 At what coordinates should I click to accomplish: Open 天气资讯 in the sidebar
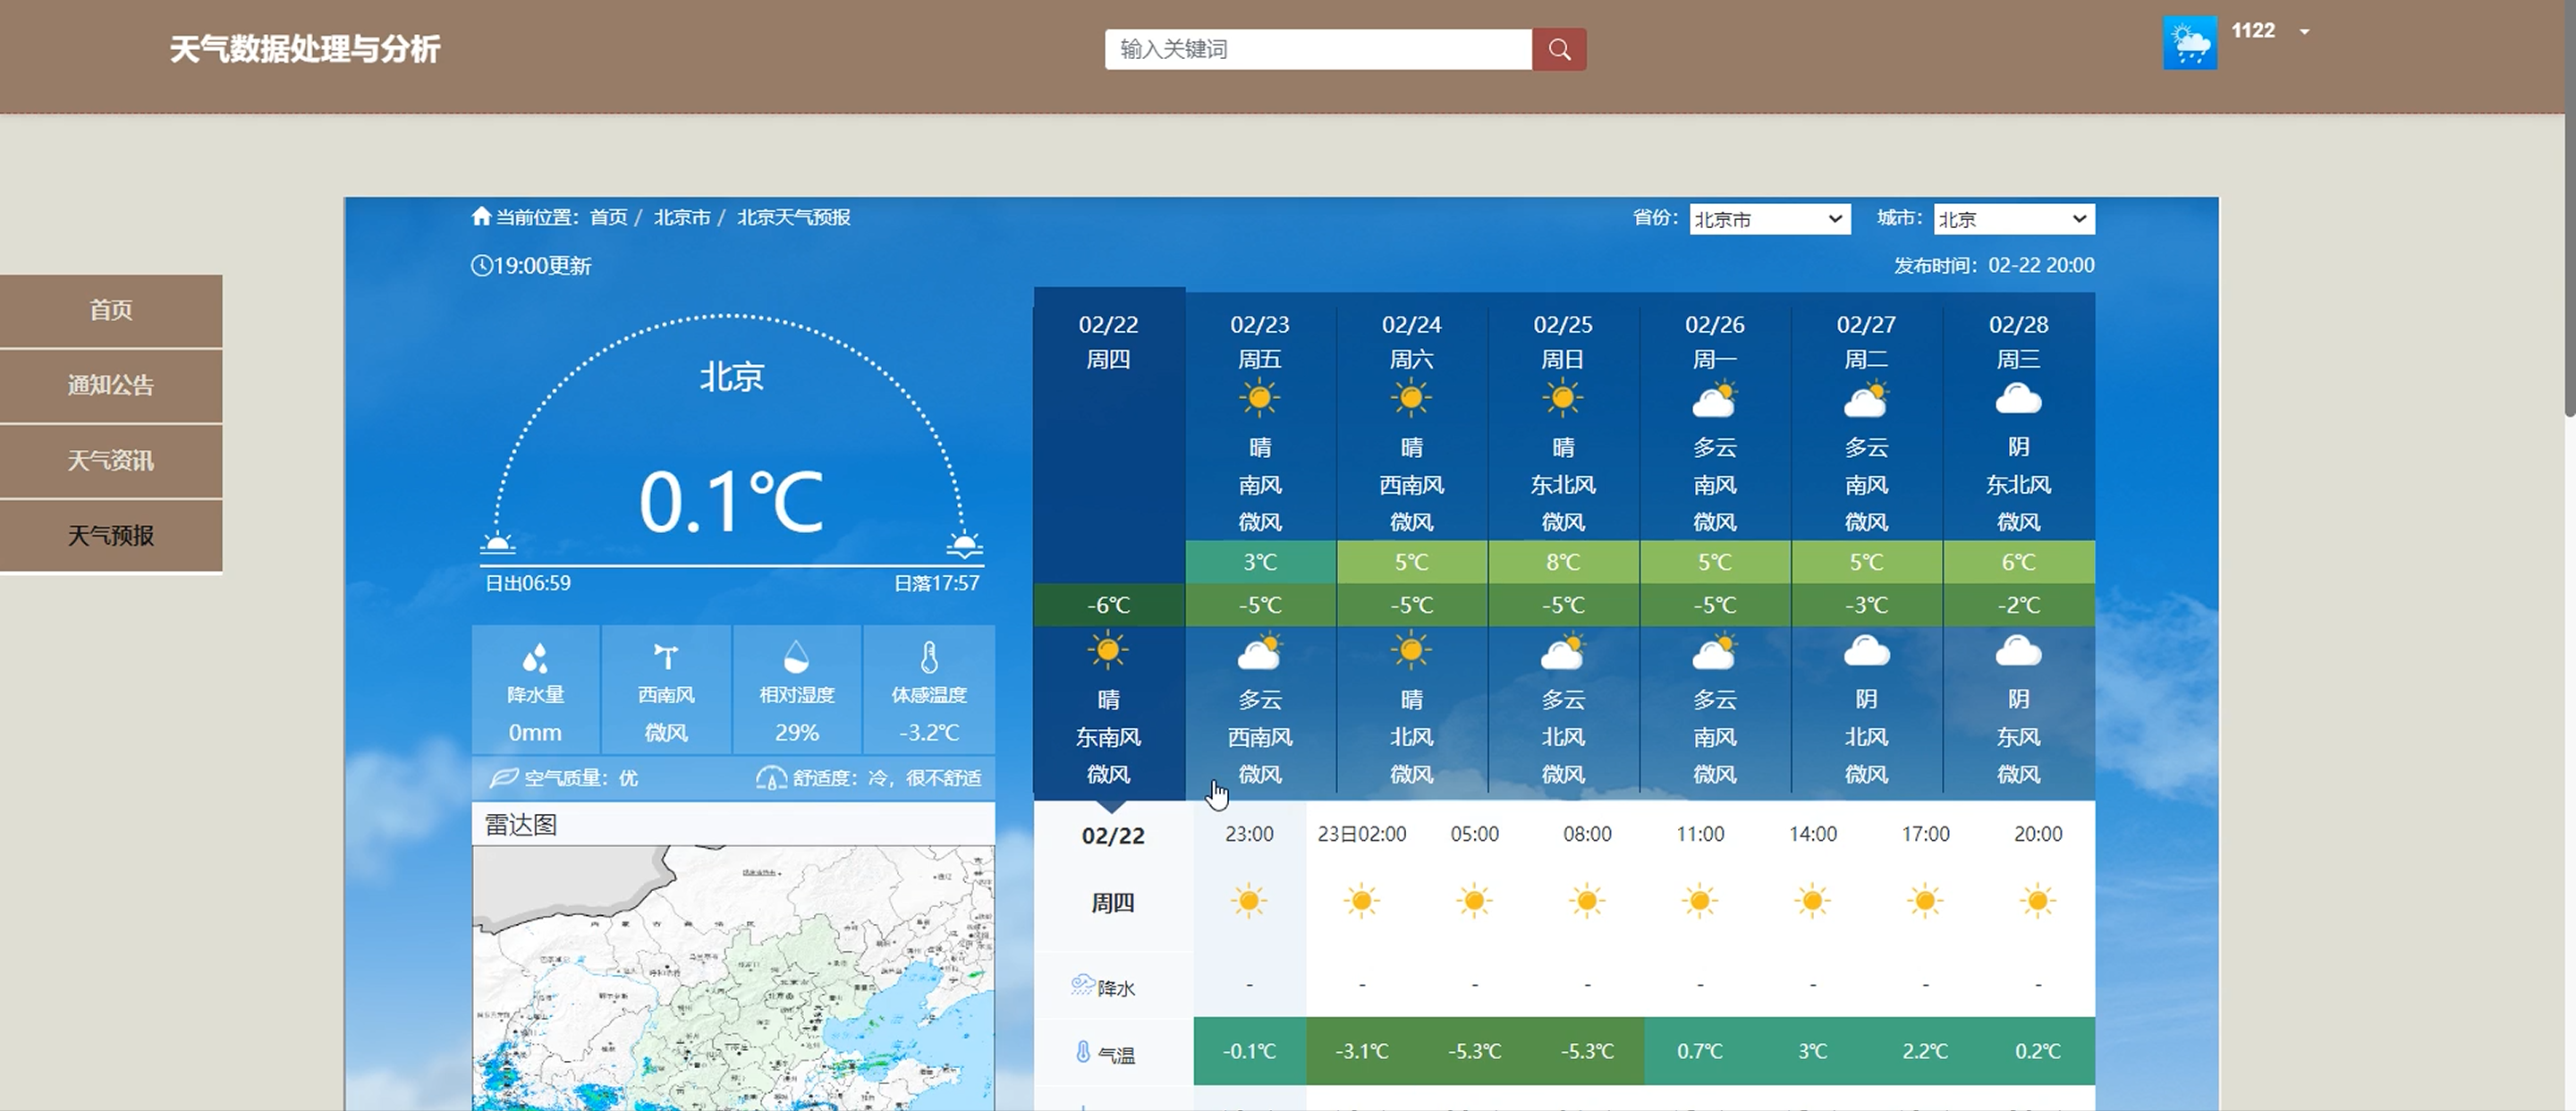tap(111, 461)
